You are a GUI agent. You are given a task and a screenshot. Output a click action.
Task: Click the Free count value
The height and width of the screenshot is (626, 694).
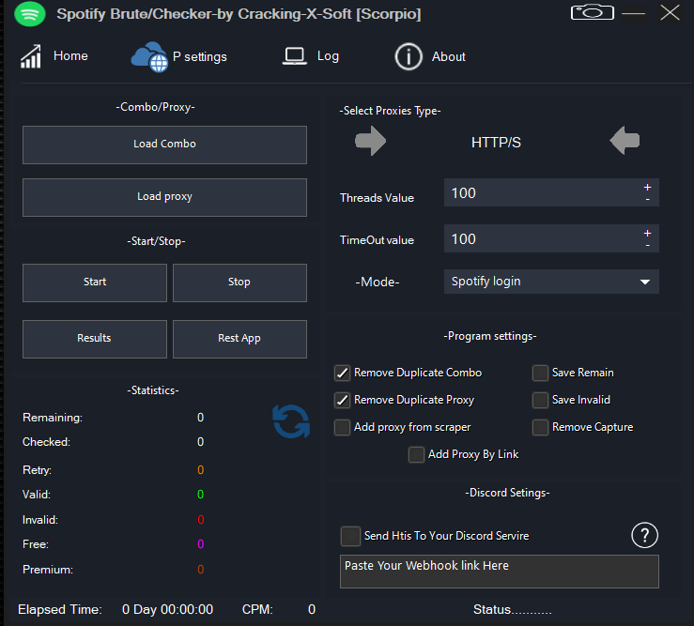(x=200, y=544)
